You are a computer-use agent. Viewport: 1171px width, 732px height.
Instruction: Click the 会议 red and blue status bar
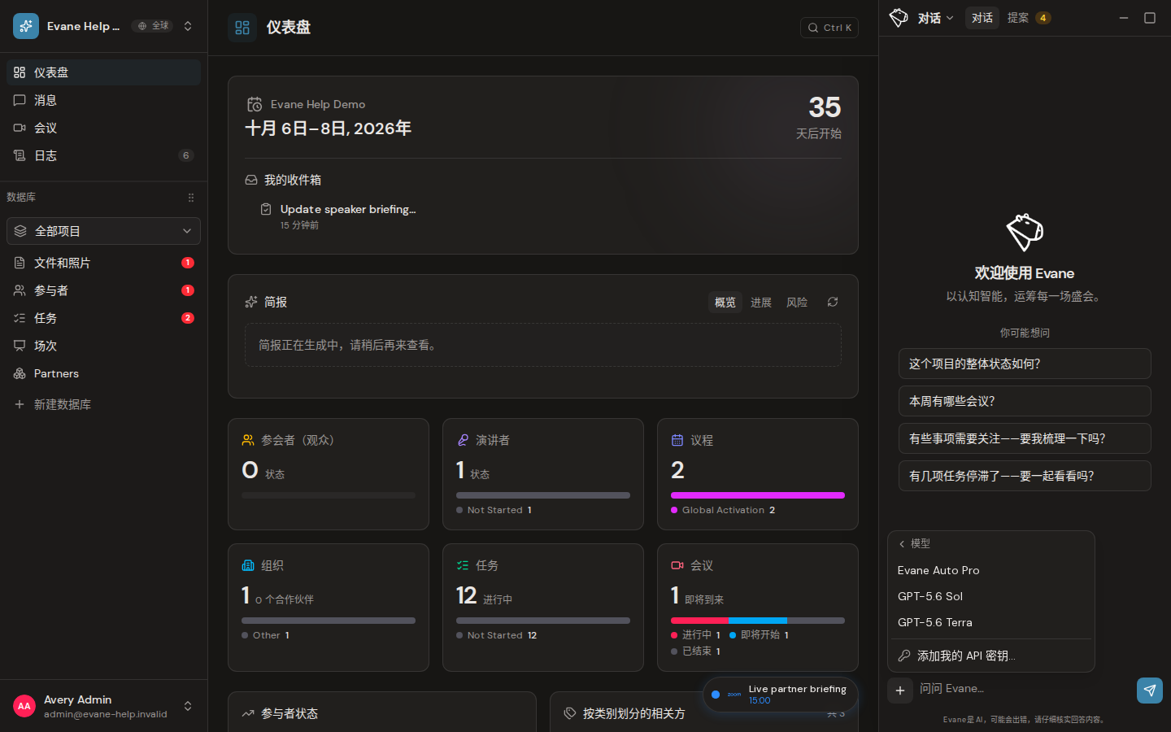[758, 621]
